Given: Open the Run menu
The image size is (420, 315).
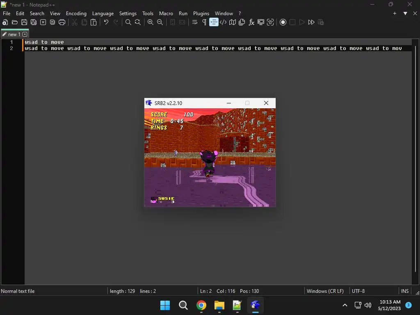Looking at the screenshot, I should pos(183,14).
